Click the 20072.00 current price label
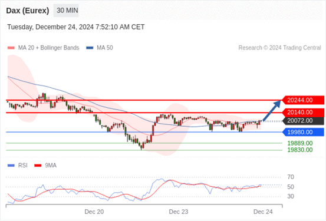The width and height of the screenshot is (326, 221). pos(303,121)
